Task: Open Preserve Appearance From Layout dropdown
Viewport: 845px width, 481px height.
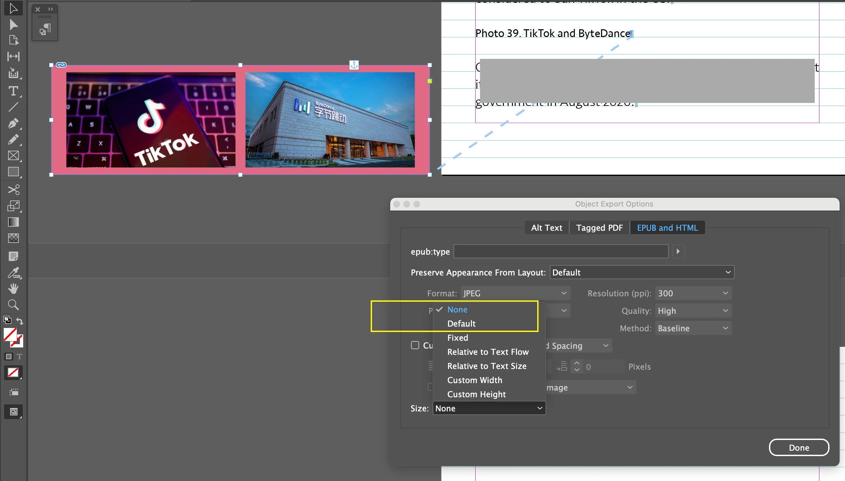Action: click(x=641, y=272)
